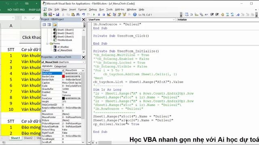The height and width of the screenshot is (145, 259).
Task: Toggle Bookmark with blue flag icon
Action: click(238, 14)
